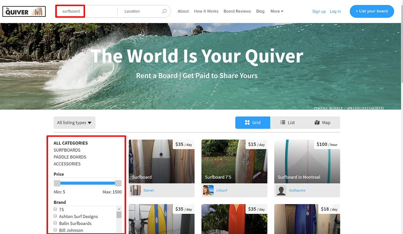Adjust the price range slider handle

point(118,183)
